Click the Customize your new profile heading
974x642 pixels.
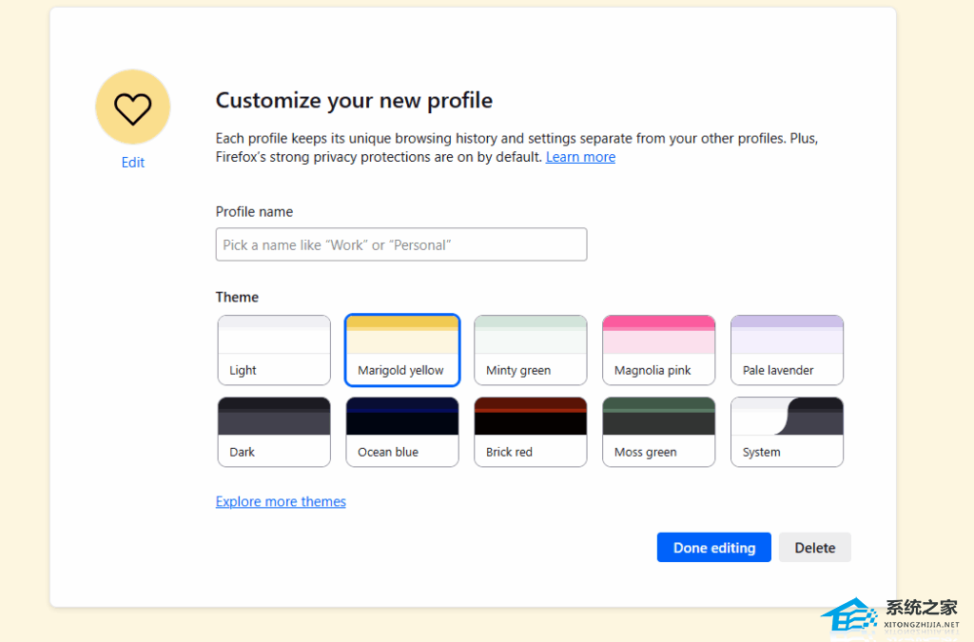pyautogui.click(x=354, y=100)
